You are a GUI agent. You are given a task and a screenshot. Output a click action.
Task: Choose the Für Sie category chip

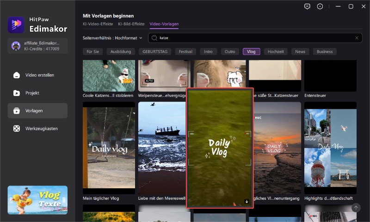pos(93,52)
